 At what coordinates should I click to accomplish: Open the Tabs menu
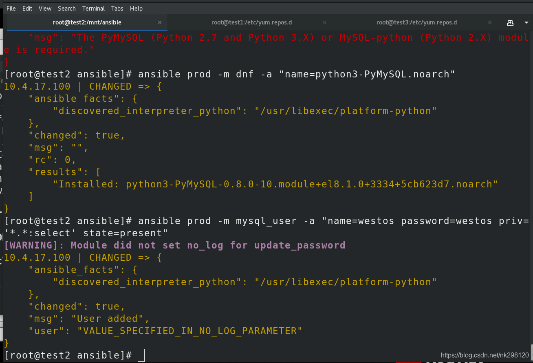tap(117, 8)
